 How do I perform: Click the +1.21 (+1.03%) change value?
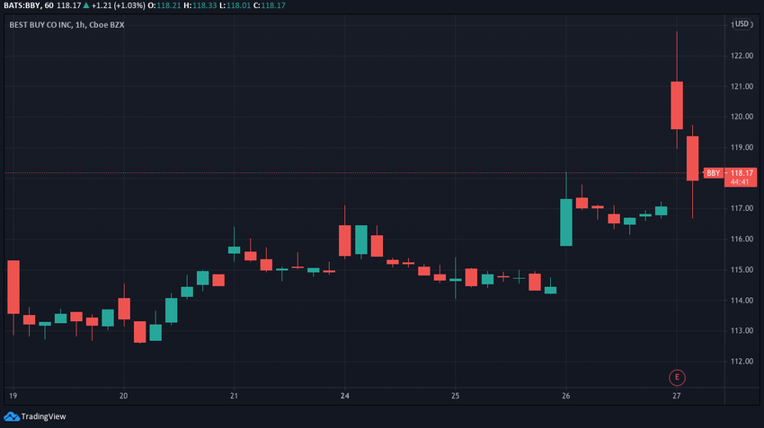point(118,5)
